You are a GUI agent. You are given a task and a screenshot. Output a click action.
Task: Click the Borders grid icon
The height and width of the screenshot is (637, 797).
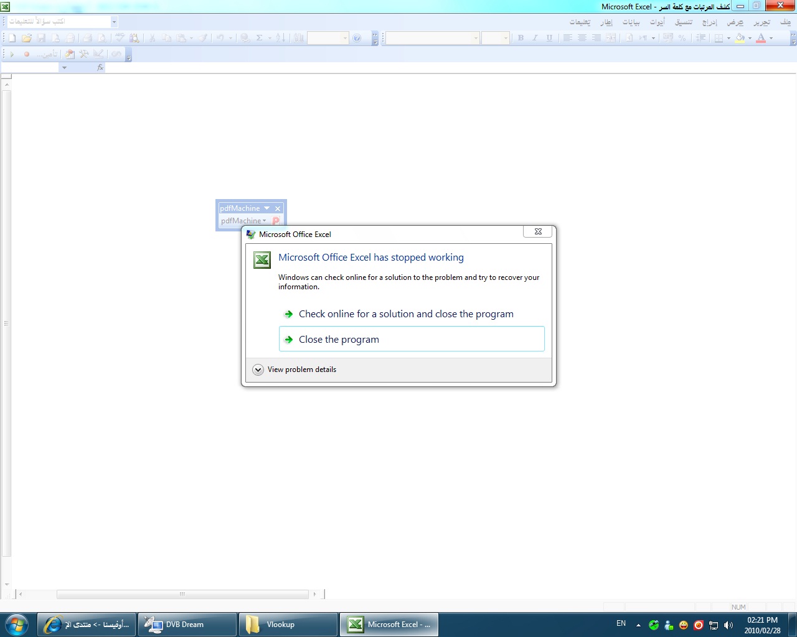pos(719,38)
